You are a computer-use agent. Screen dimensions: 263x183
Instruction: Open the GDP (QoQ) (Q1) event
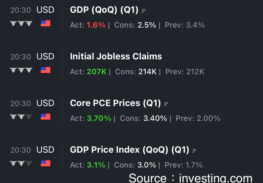104,10
